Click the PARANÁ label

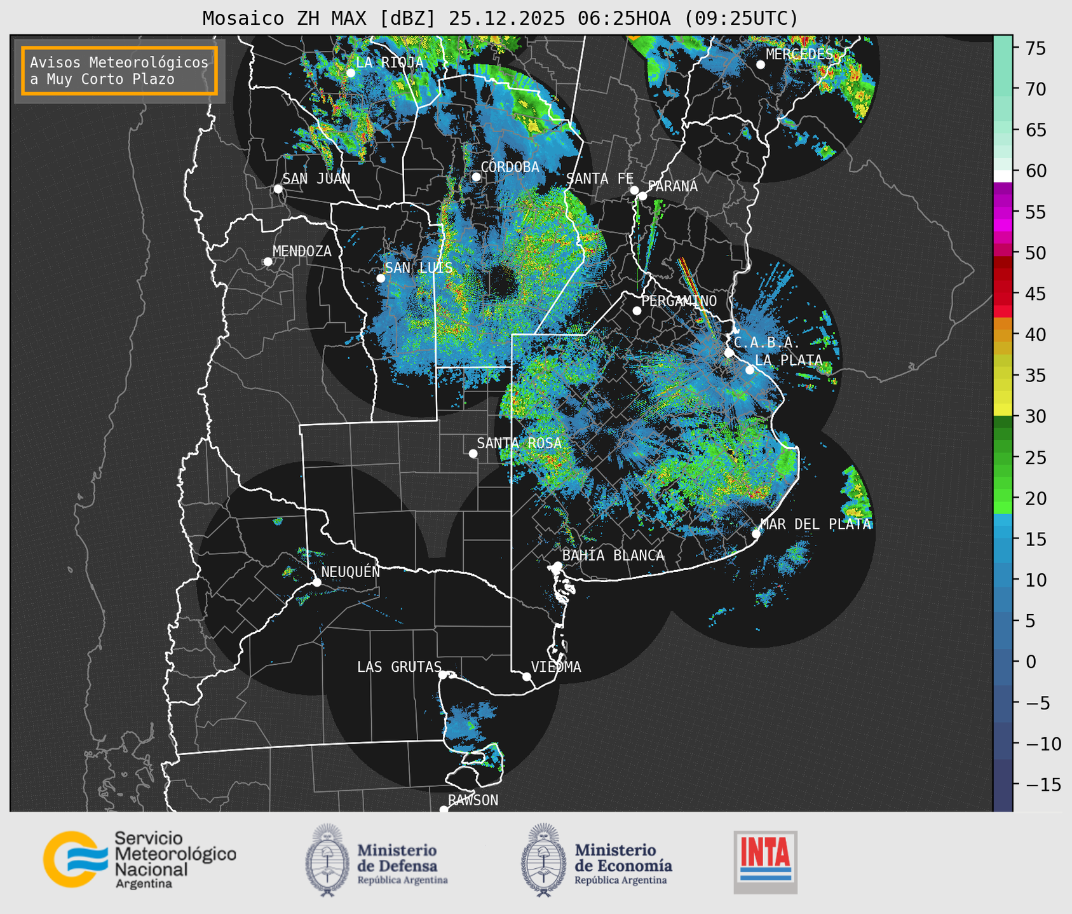673,186
